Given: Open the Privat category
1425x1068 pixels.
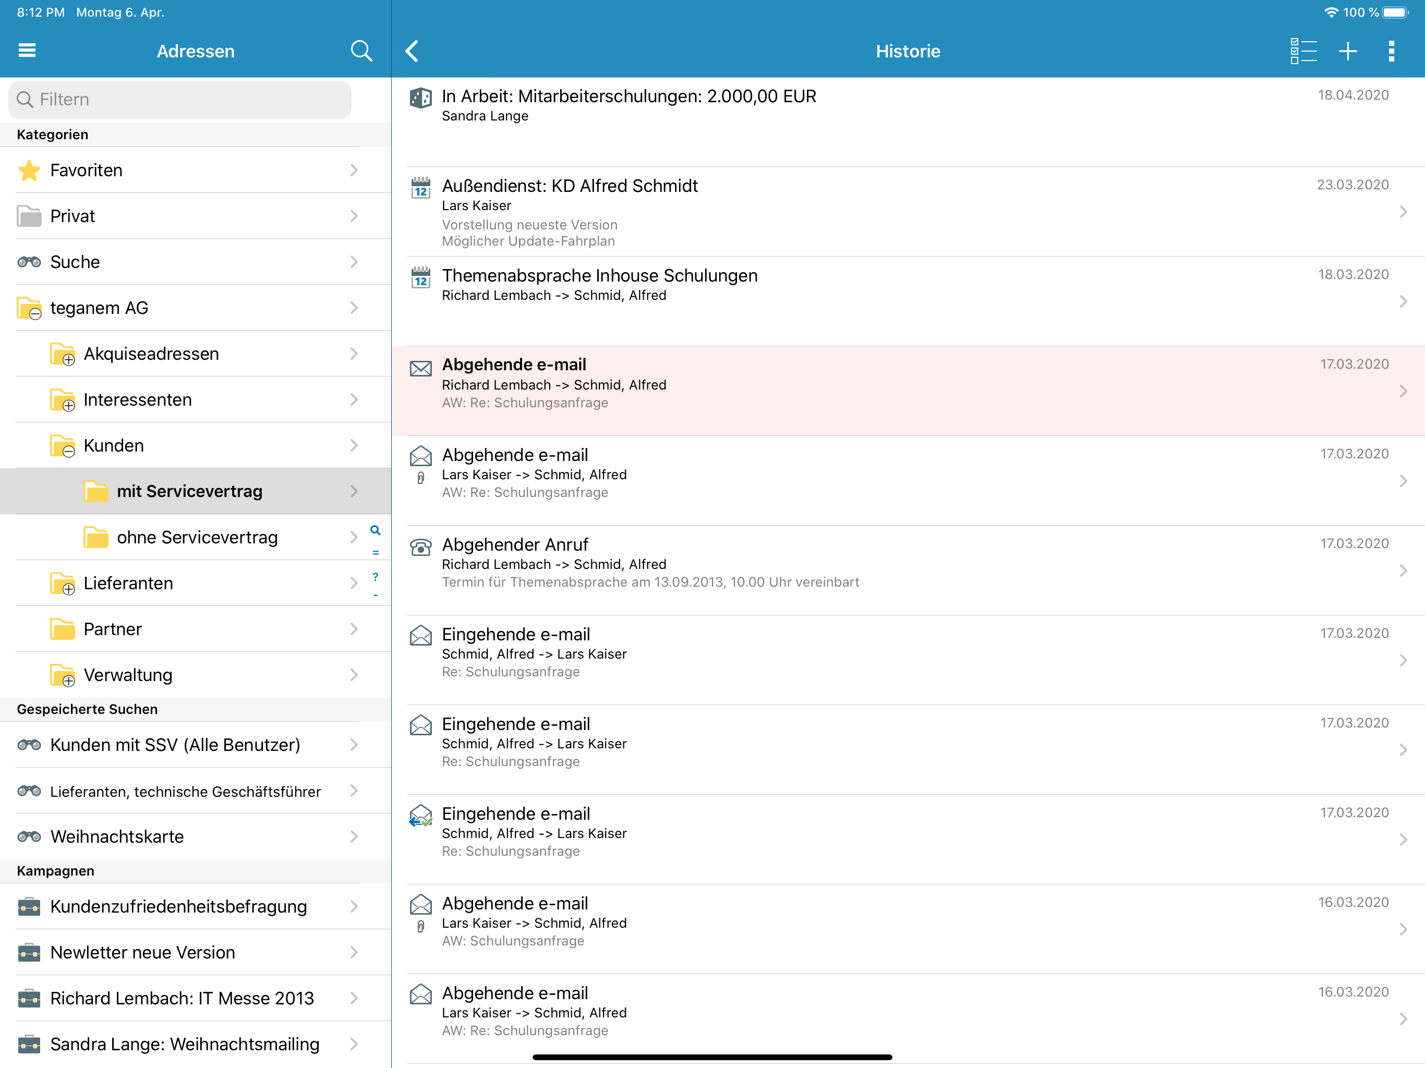Looking at the screenshot, I should tap(196, 216).
